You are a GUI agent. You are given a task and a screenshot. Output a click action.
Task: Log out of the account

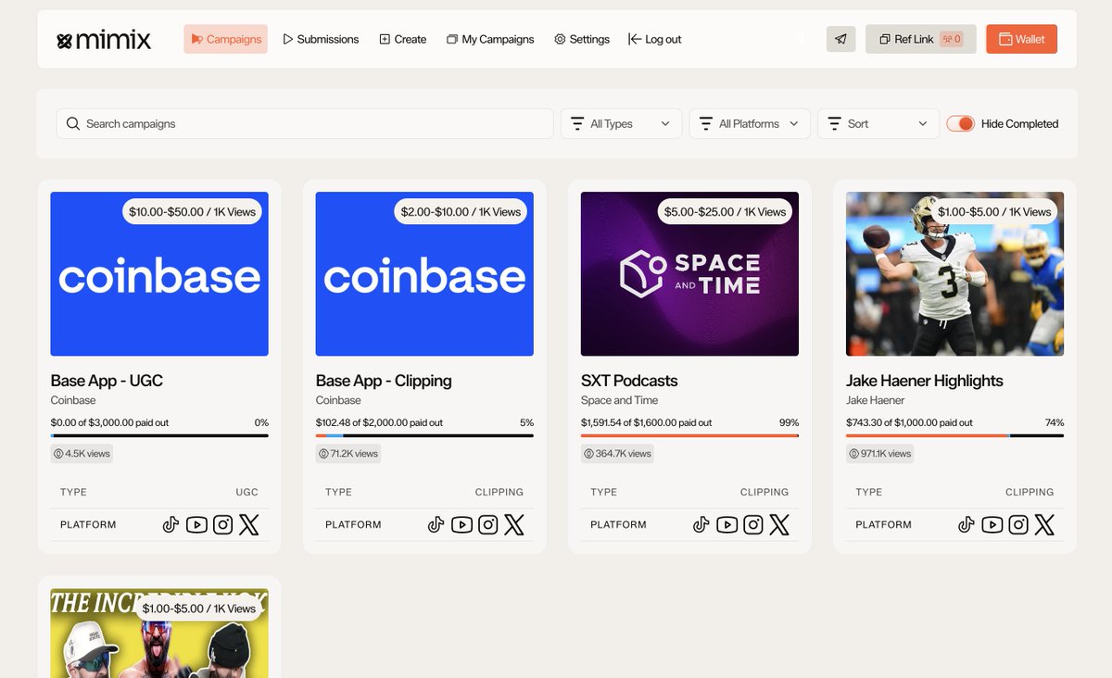pos(654,39)
